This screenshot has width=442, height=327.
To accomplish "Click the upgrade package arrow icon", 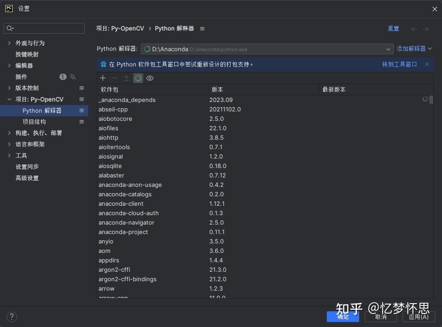I will 126,78.
